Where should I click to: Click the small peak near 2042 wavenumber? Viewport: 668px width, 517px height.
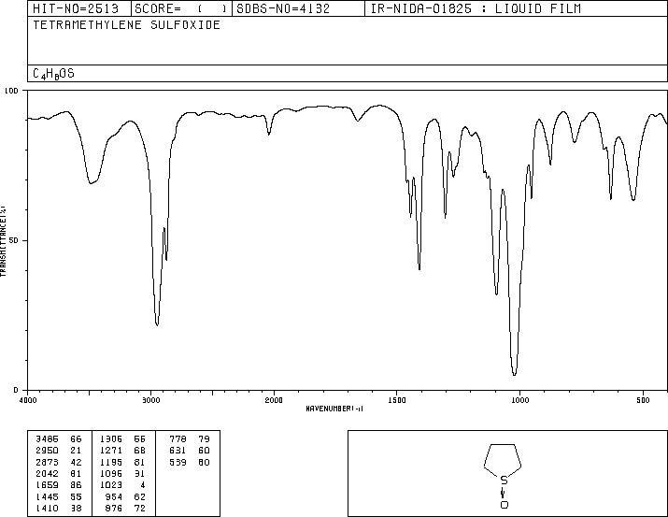pyautogui.click(x=269, y=134)
